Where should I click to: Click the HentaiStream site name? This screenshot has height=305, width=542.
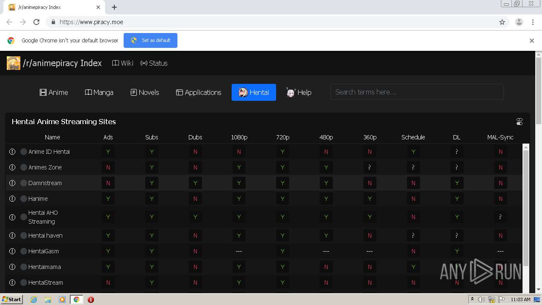point(46,283)
